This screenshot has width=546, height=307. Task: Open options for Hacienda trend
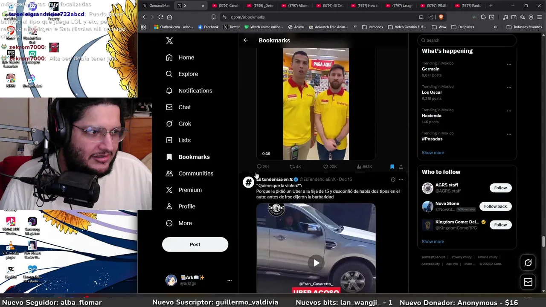(509, 111)
